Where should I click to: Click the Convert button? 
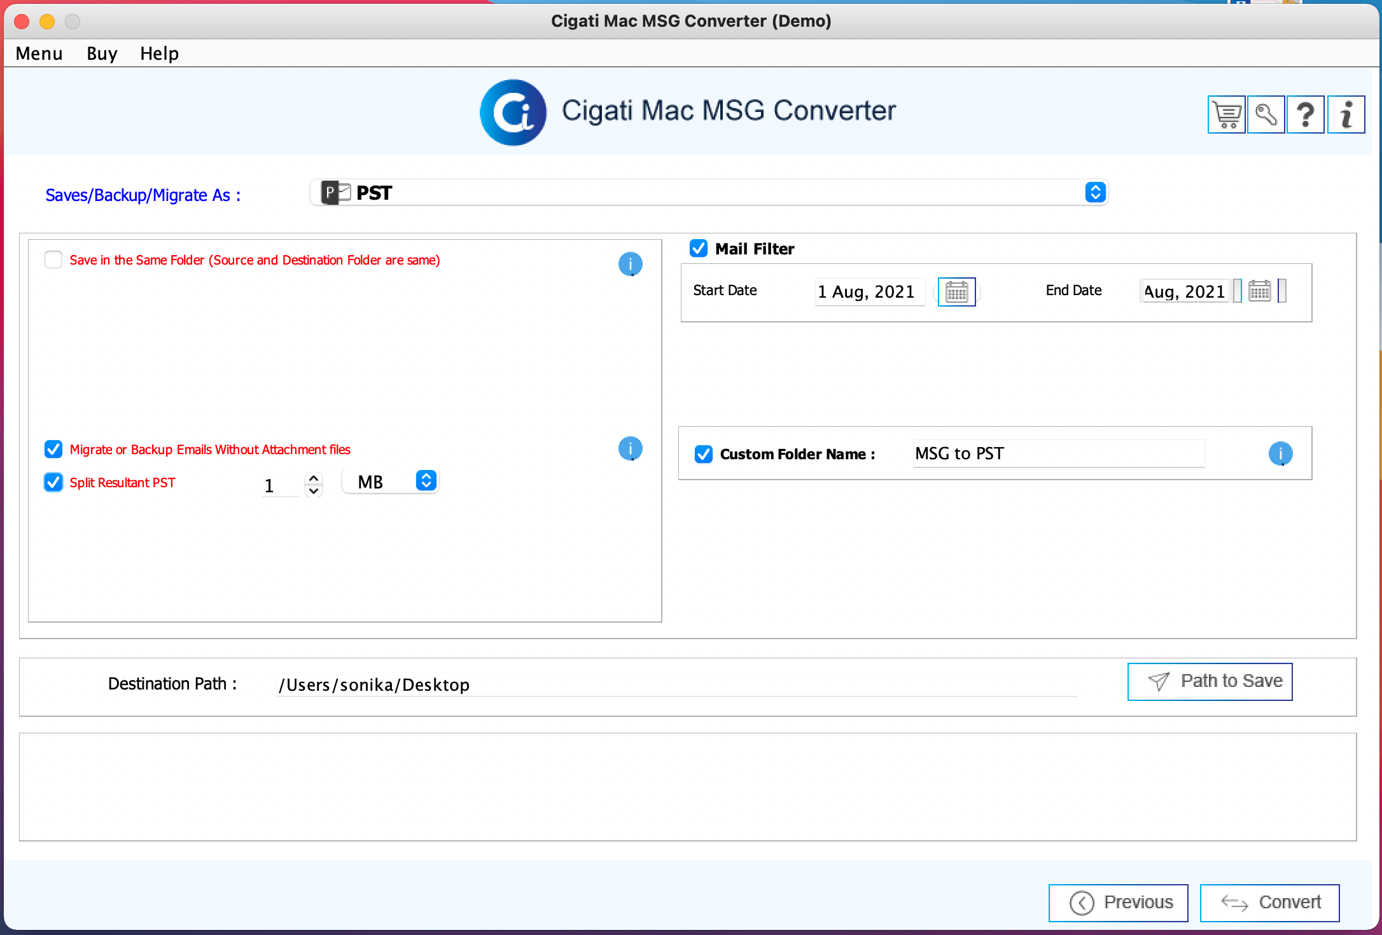(1269, 902)
